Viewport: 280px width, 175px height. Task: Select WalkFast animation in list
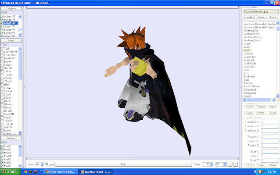249,60
